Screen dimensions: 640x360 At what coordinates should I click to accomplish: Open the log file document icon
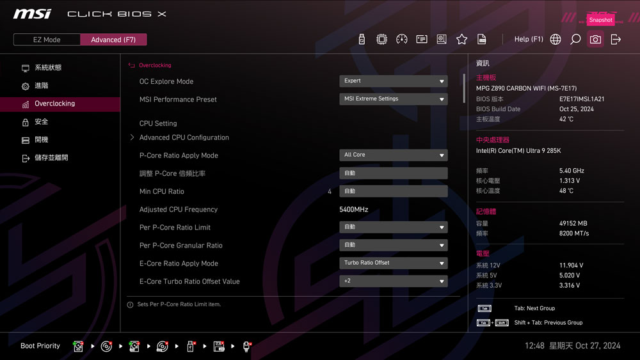[482, 40]
